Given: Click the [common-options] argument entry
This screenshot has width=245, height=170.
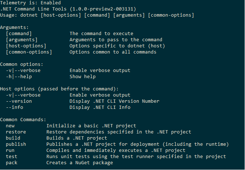Looking at the screenshot, I should click(x=29, y=52).
